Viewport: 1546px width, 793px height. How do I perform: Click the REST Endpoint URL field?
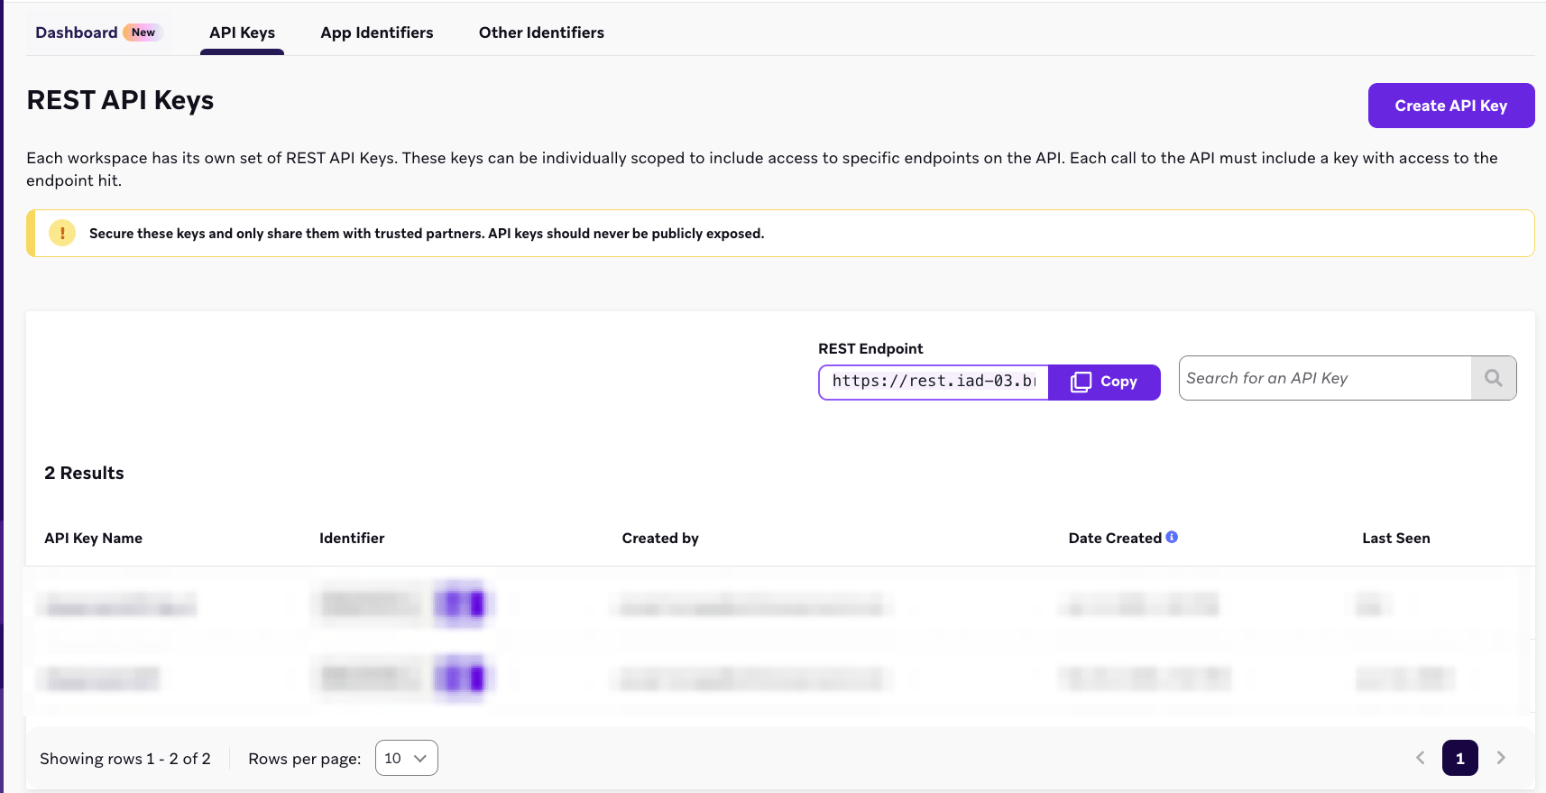coord(934,382)
